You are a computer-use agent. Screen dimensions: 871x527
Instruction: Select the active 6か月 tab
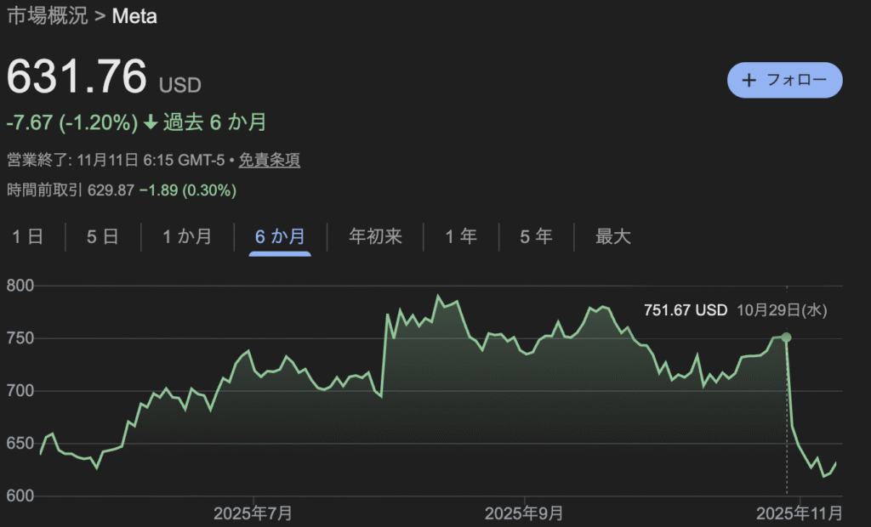[x=280, y=236]
